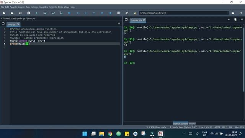Step into function debug icon

86,13
